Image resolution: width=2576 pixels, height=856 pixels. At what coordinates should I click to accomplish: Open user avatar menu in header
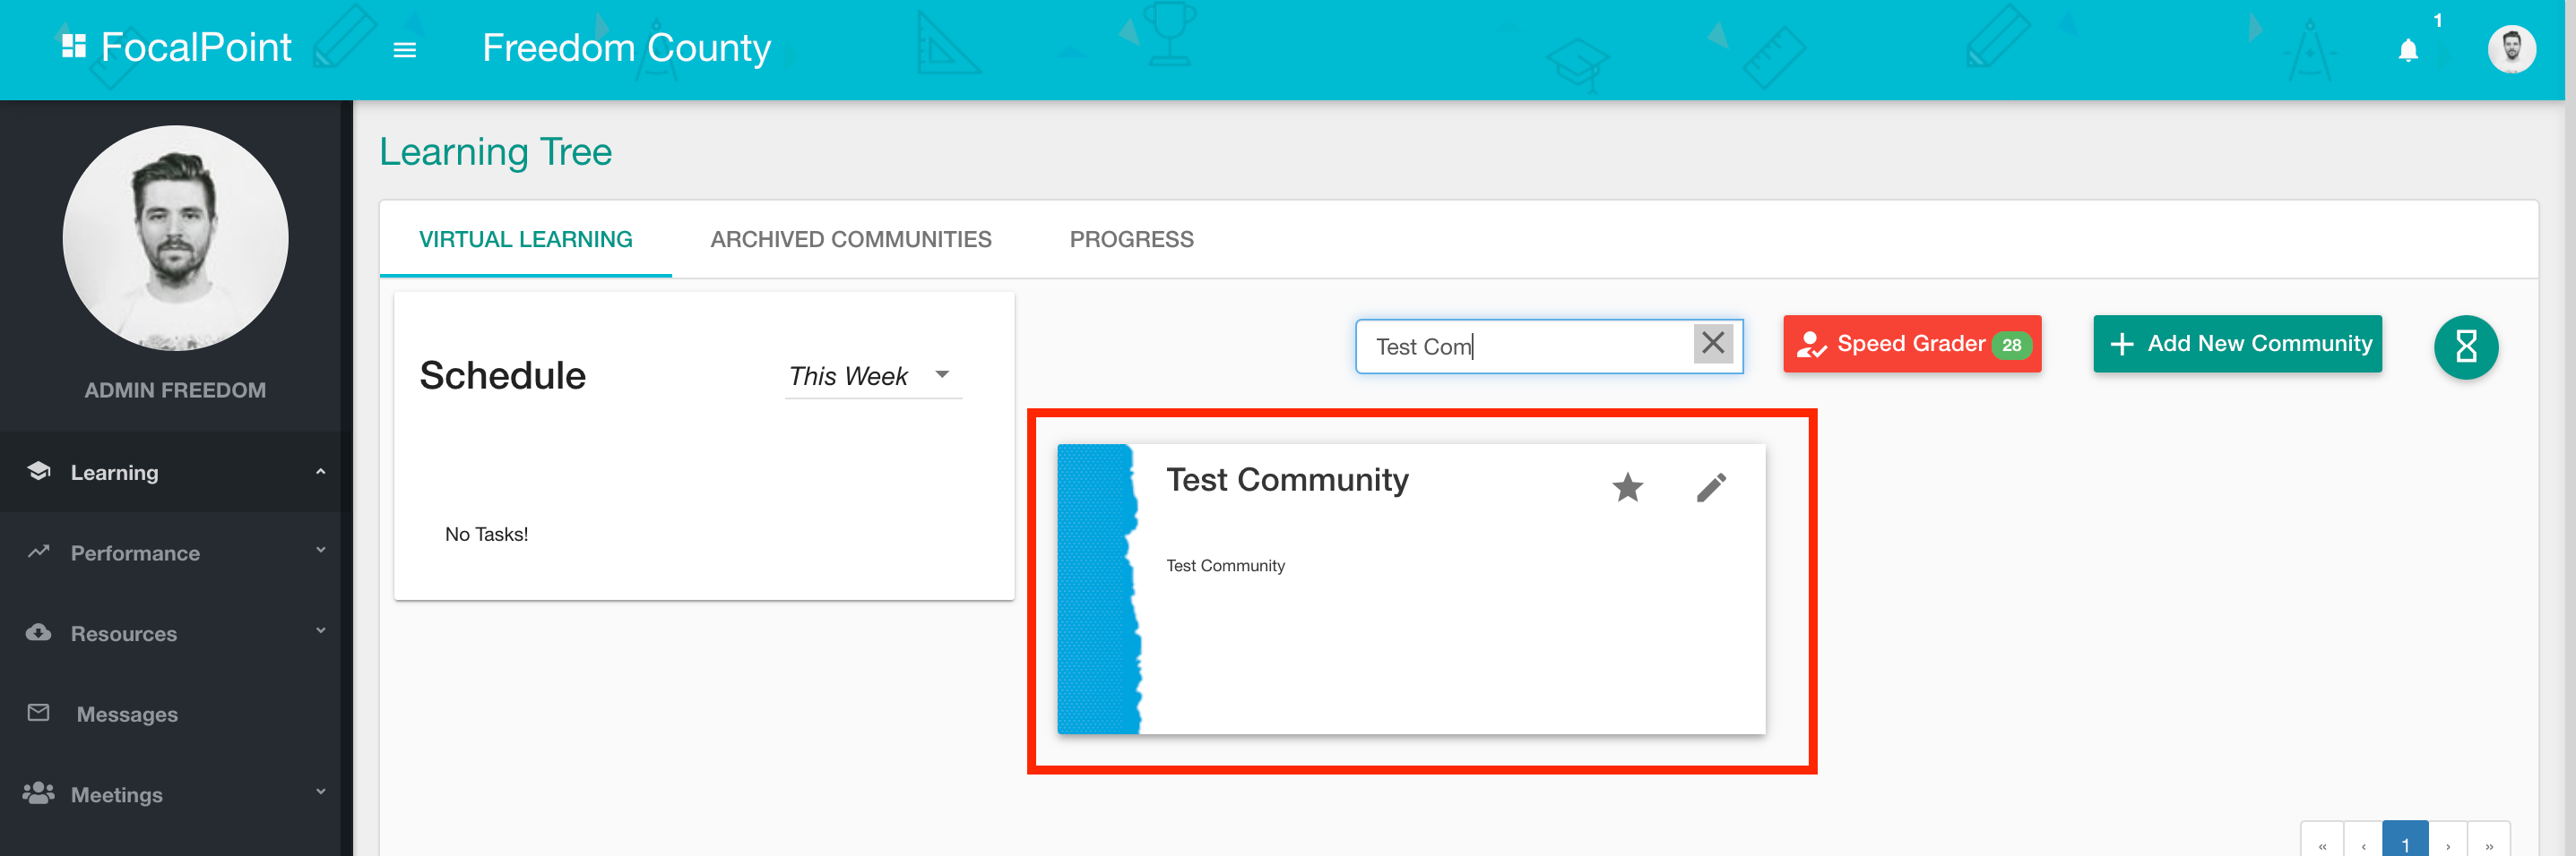click(x=2511, y=49)
